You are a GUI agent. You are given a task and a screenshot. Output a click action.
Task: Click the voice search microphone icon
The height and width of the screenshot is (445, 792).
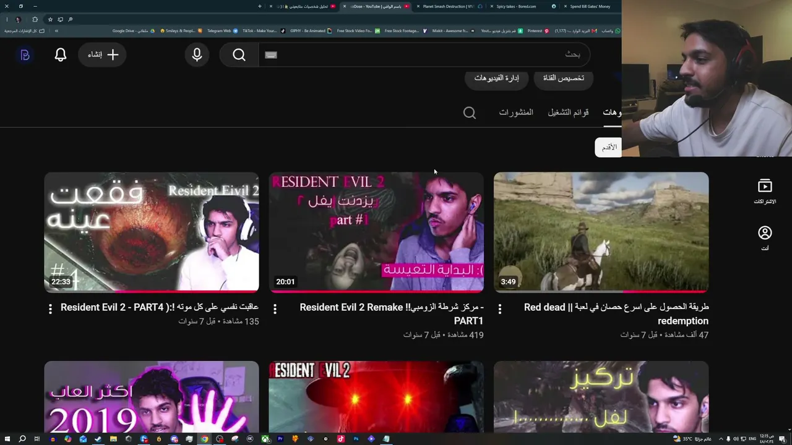pyautogui.click(x=197, y=55)
